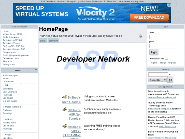Toggle the Remember me checkbox
Screen dimensions: 185x139
[166, 58]
